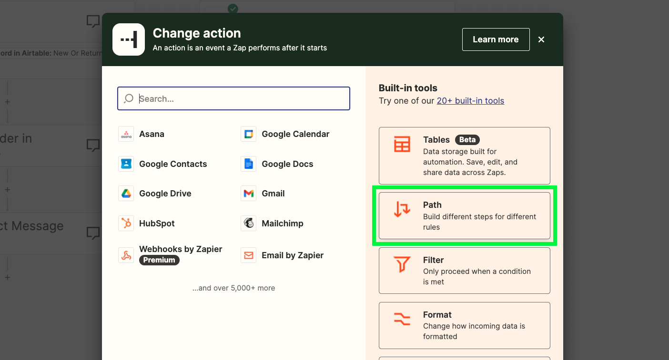Add step with plus below Message step

click(7, 277)
